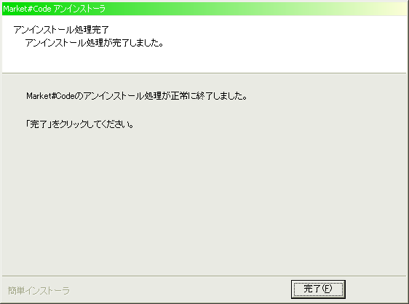Click the underlined F on the finish button
Image resolution: width=409 pixels, height=304 pixels.
coord(327,289)
